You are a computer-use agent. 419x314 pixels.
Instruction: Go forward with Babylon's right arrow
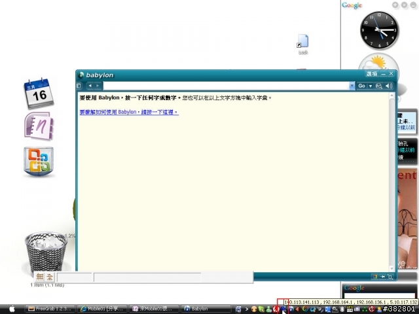[x=98, y=86]
